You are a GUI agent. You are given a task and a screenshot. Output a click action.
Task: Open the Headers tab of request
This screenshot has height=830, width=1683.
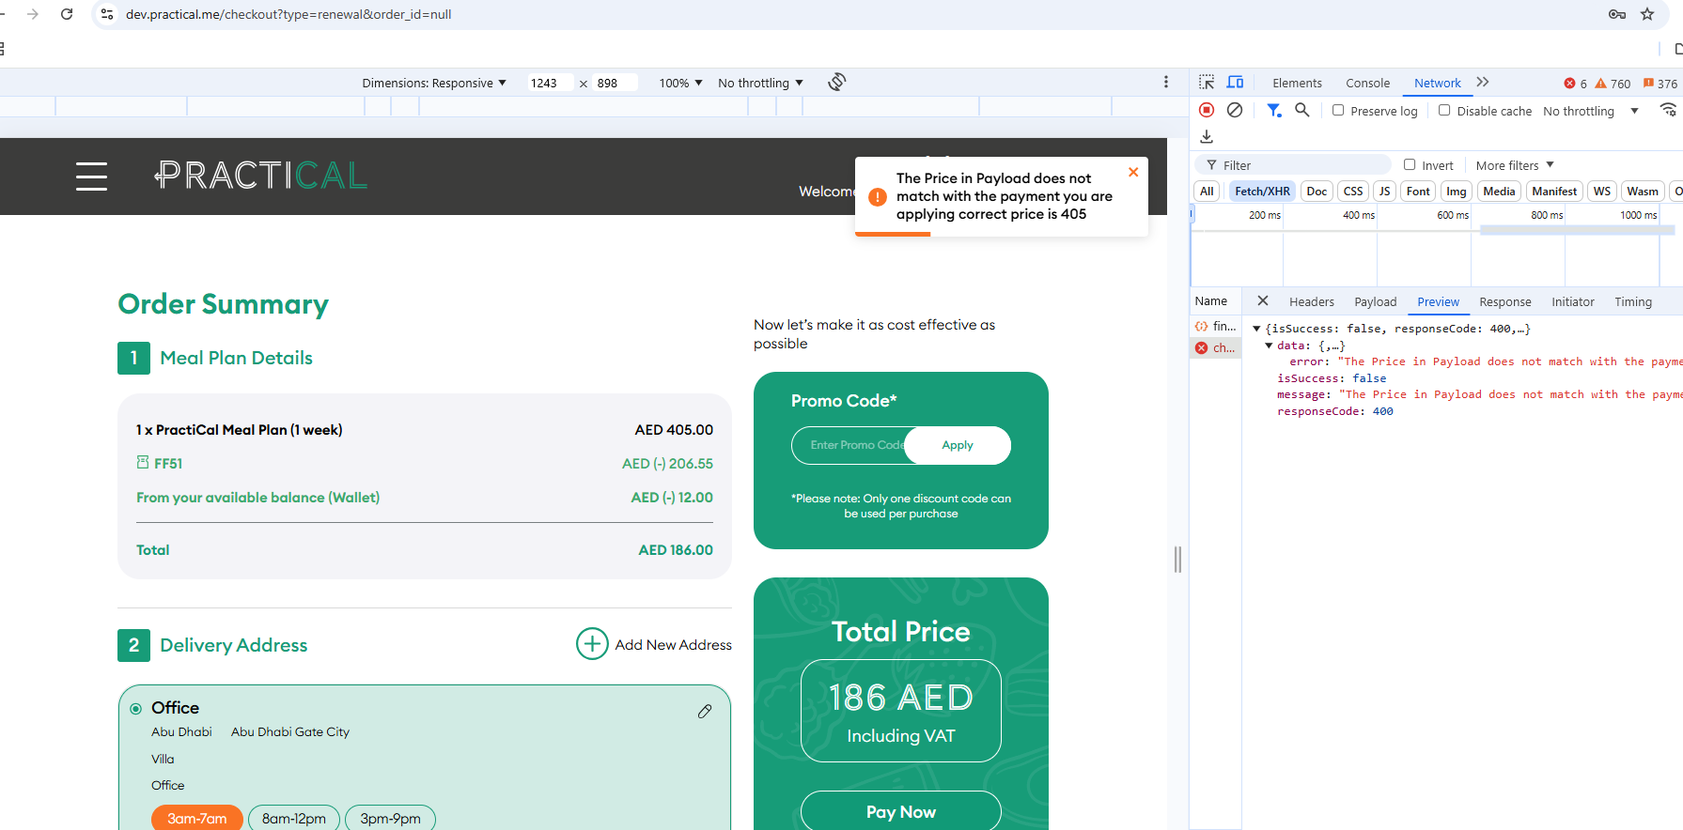[x=1311, y=301]
